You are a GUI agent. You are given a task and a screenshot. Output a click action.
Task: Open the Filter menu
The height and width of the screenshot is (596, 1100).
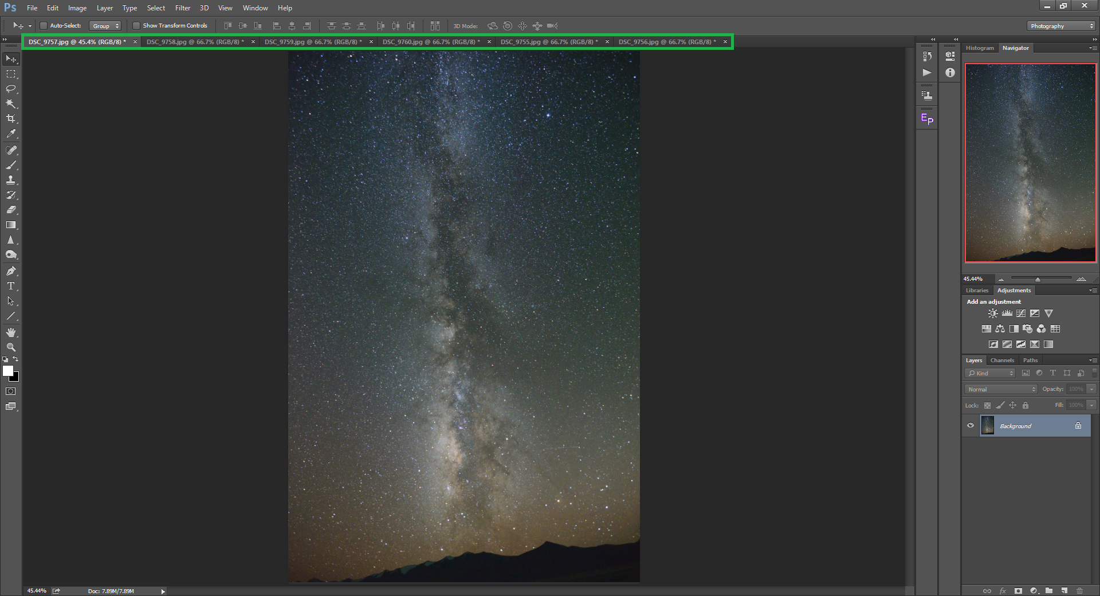pos(183,8)
